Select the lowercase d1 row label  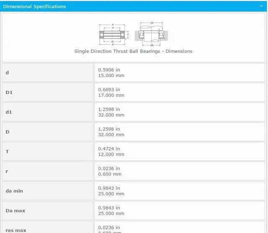9,112
